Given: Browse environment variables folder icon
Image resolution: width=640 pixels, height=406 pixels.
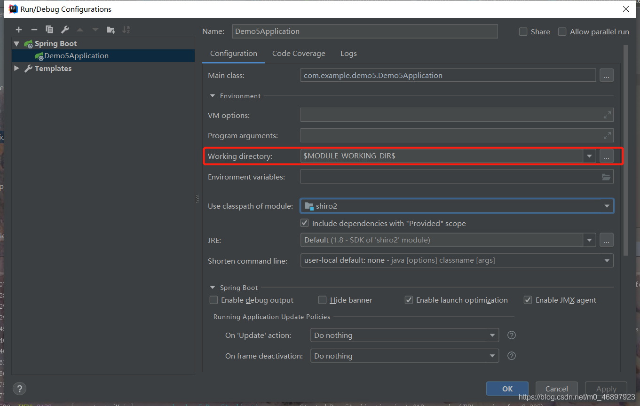Looking at the screenshot, I should 607,177.
